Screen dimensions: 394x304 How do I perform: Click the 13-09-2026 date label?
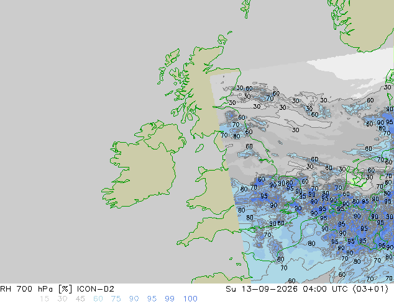(269, 289)
